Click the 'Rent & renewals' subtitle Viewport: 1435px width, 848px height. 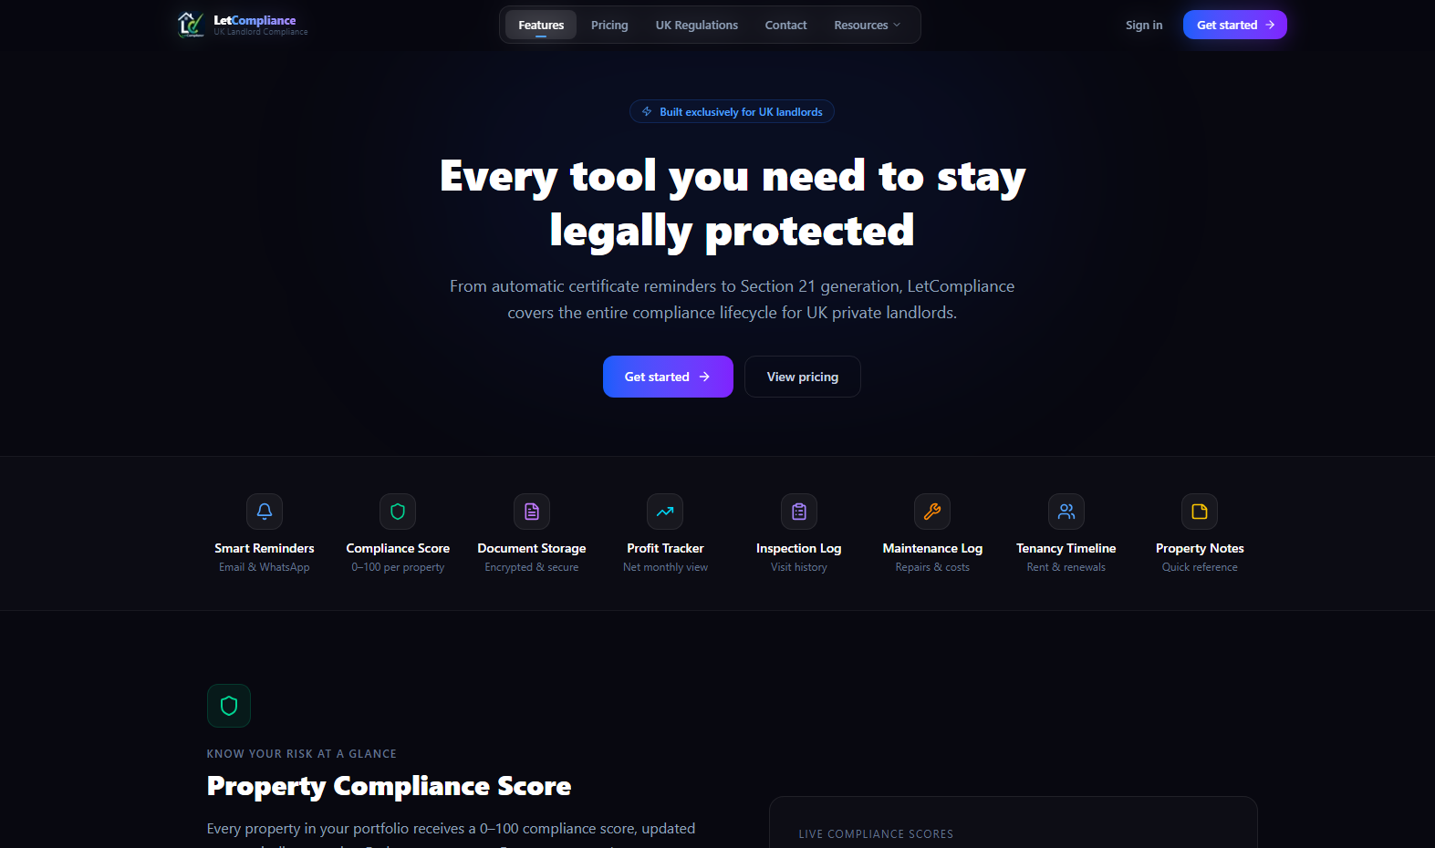coord(1066,567)
